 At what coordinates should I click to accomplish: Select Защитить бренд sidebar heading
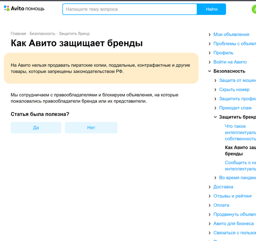tap(238, 117)
